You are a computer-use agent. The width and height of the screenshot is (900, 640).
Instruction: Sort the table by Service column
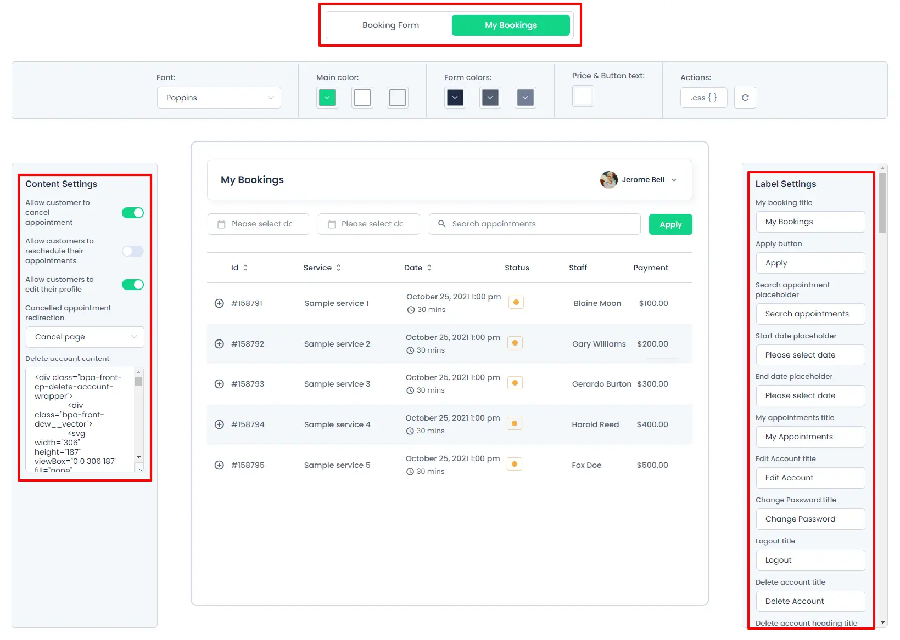click(338, 268)
